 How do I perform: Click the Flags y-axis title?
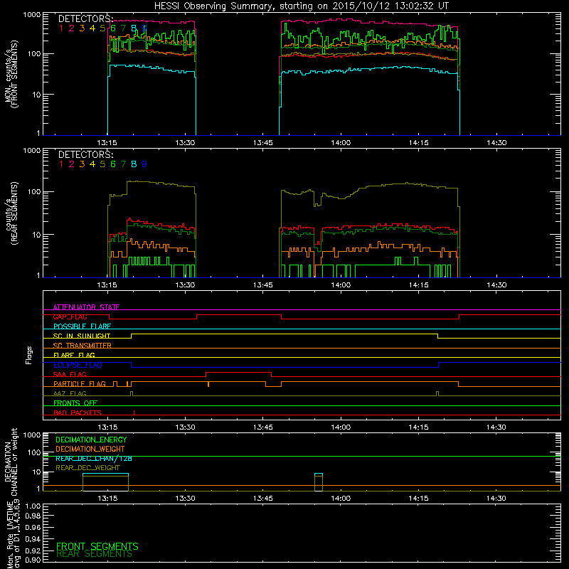29,355
